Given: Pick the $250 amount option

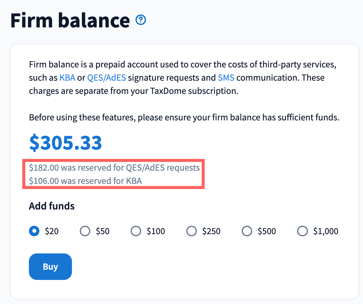Looking at the screenshot, I should tap(192, 231).
